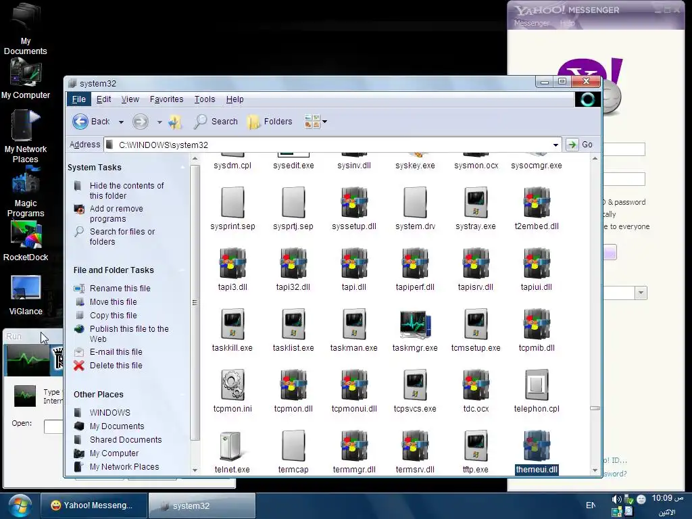The width and height of the screenshot is (692, 519).
Task: Click the address field C:\WINDOWS\system32
Action: coord(332,145)
